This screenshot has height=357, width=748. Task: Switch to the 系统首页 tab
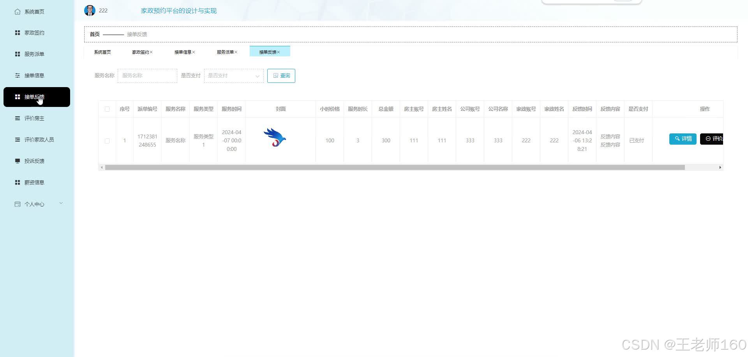102,52
